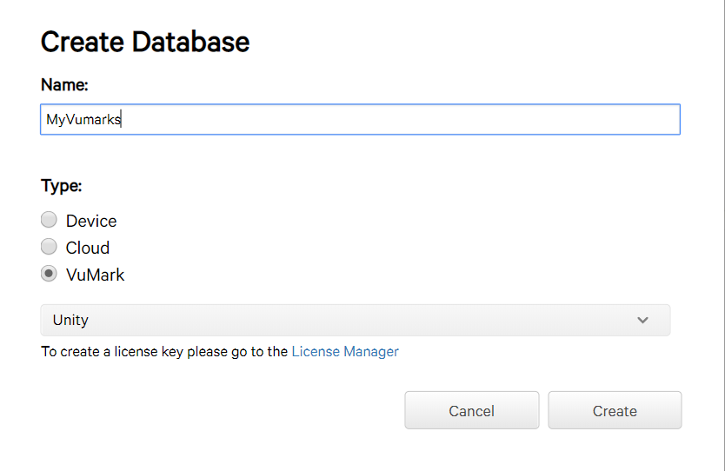725x471 pixels.
Task: Select the Cloud radio button
Action: (x=49, y=247)
